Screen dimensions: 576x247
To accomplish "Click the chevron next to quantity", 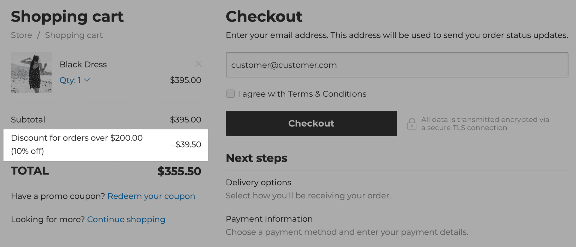I will pyautogui.click(x=87, y=80).
